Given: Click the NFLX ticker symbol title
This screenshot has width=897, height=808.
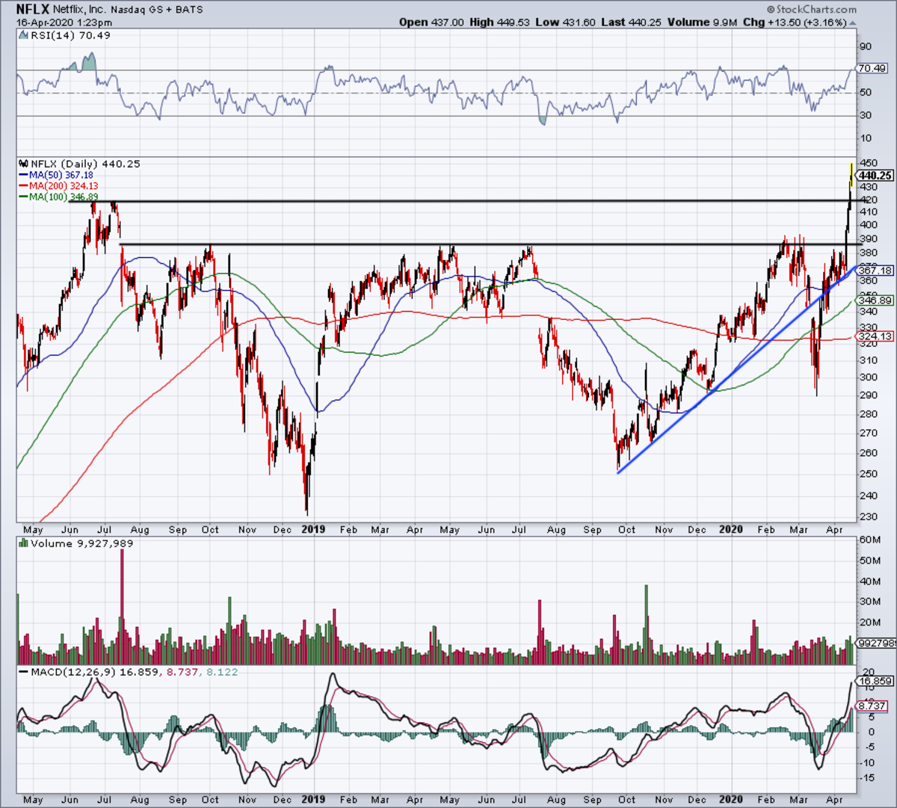Looking at the screenshot, I should coord(32,10).
